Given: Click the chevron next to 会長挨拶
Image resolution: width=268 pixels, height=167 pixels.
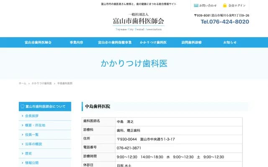Looking at the screenshot, I should click(22, 116).
